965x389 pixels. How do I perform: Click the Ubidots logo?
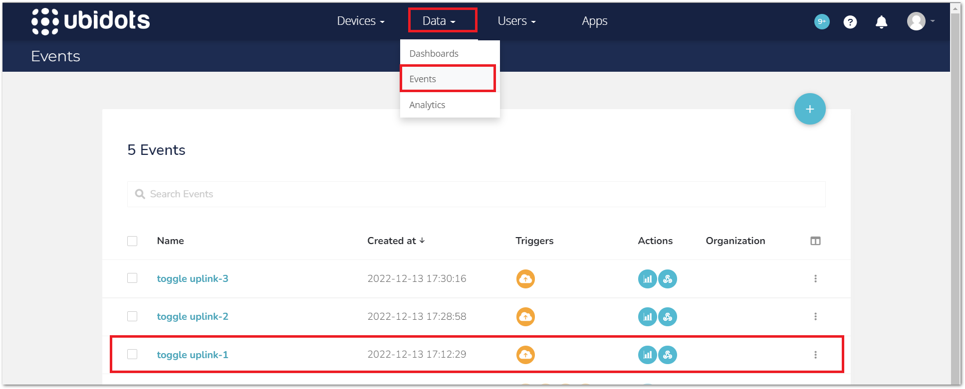click(x=90, y=21)
